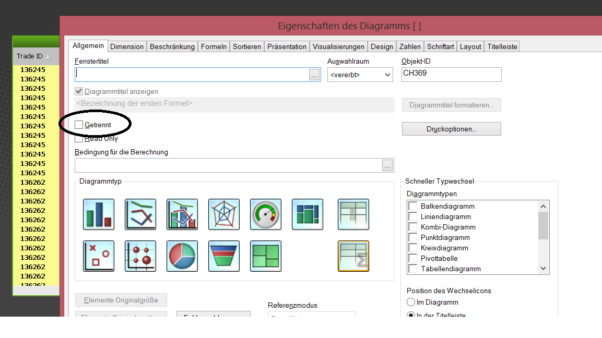Select the radar chart diagram type icon
Image resolution: width=602 pixels, height=338 pixels.
point(224,214)
